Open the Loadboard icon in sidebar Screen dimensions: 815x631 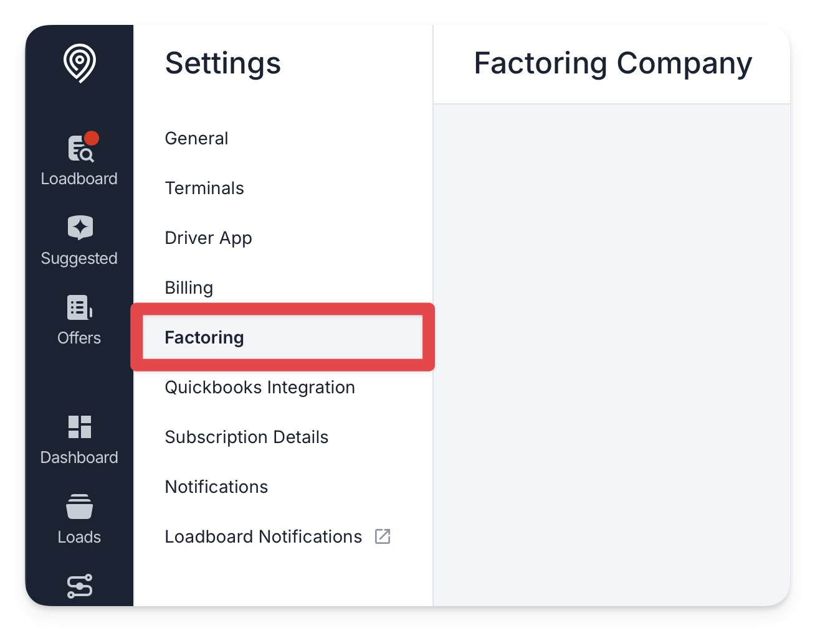click(80, 149)
